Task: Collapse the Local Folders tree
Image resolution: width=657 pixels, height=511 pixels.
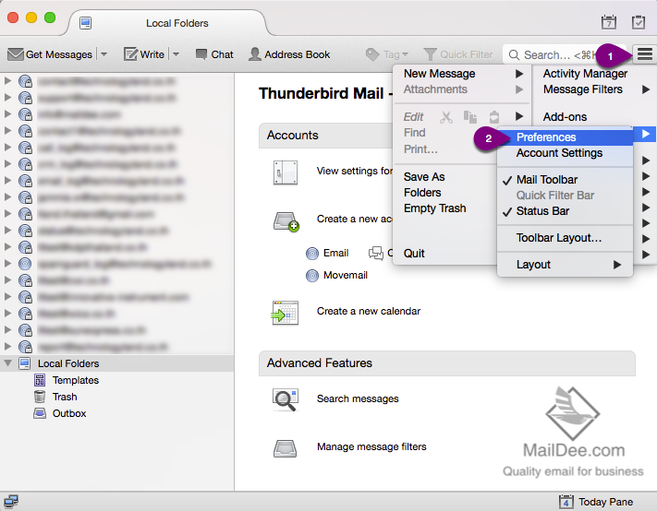Action: (x=7, y=363)
